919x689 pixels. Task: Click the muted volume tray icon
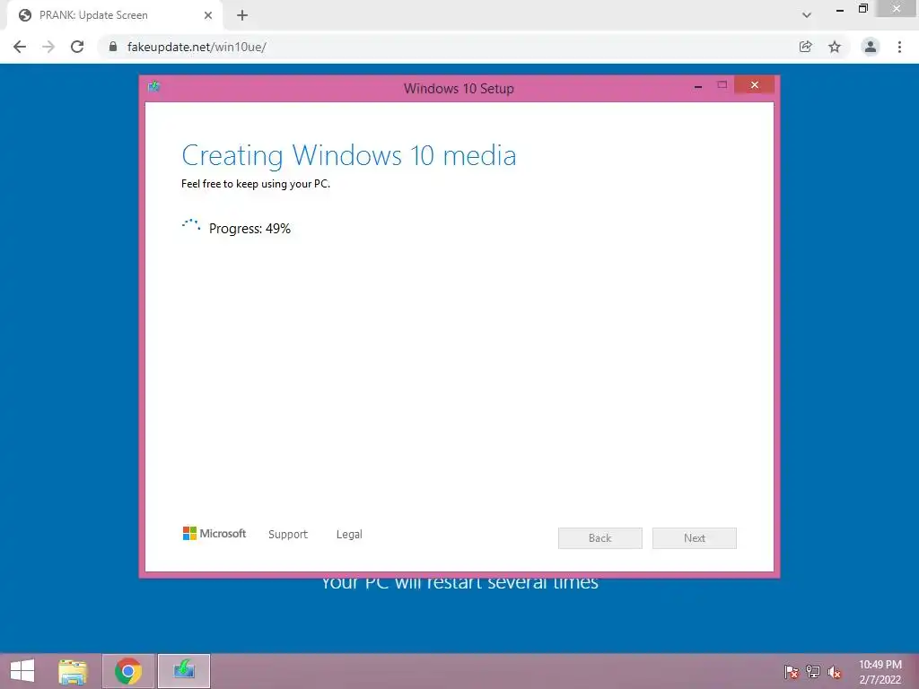coord(835,672)
